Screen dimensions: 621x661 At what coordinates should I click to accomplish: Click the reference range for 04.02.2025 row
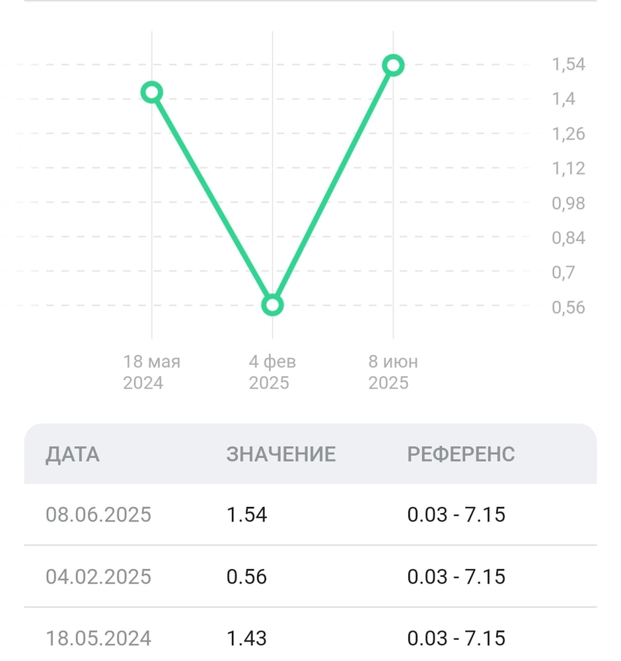click(456, 576)
